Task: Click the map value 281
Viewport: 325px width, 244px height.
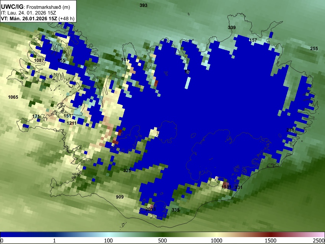Action: click(x=290, y=130)
